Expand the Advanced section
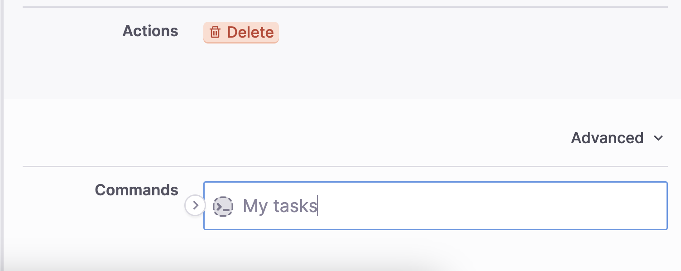This screenshot has width=681, height=271. (617, 138)
